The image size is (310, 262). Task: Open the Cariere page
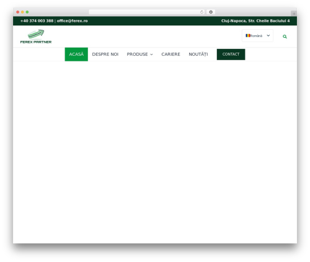(x=170, y=55)
